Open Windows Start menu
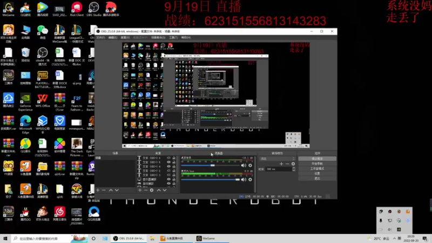 click(x=5, y=239)
